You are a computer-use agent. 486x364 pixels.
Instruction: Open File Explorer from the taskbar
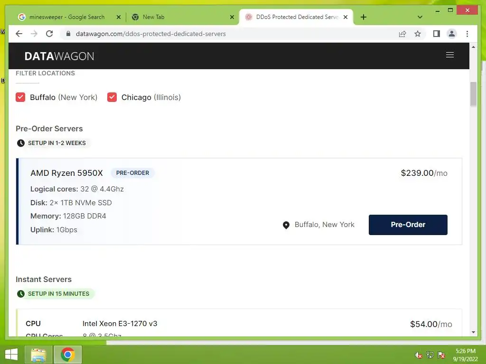pyautogui.click(x=38, y=355)
